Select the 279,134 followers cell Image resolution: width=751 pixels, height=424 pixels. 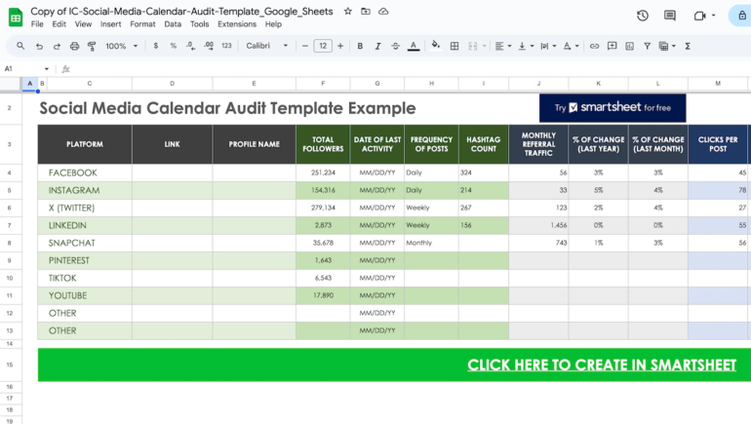(323, 208)
